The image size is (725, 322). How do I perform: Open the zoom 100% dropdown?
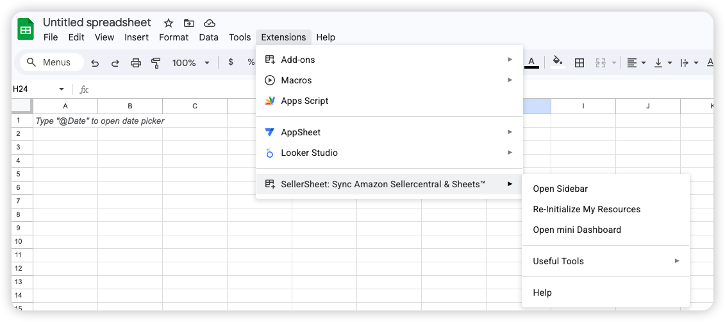[x=191, y=63]
